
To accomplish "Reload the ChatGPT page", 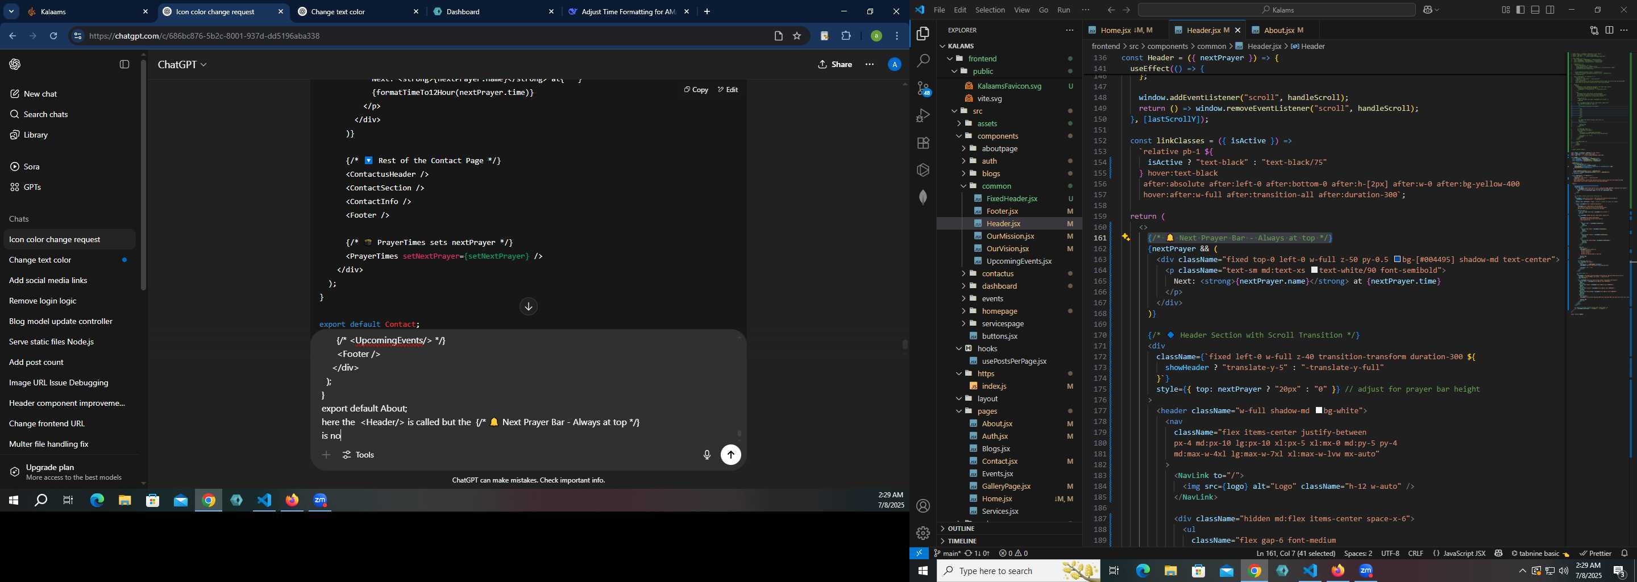I will (x=54, y=36).
